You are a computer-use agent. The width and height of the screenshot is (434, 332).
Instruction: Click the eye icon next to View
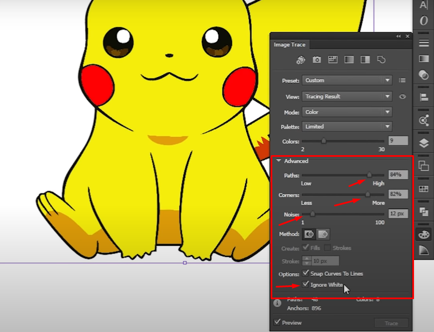coord(402,97)
